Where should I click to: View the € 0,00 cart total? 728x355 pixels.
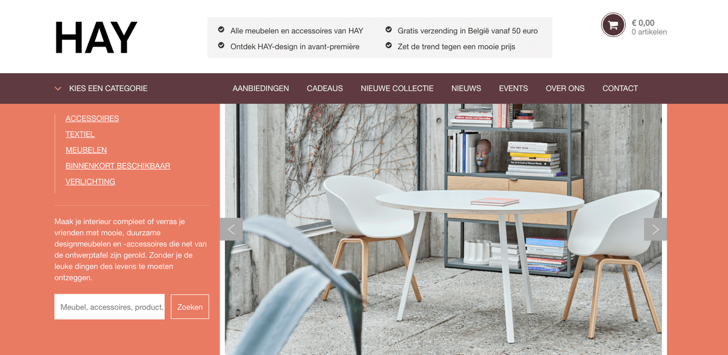point(643,23)
